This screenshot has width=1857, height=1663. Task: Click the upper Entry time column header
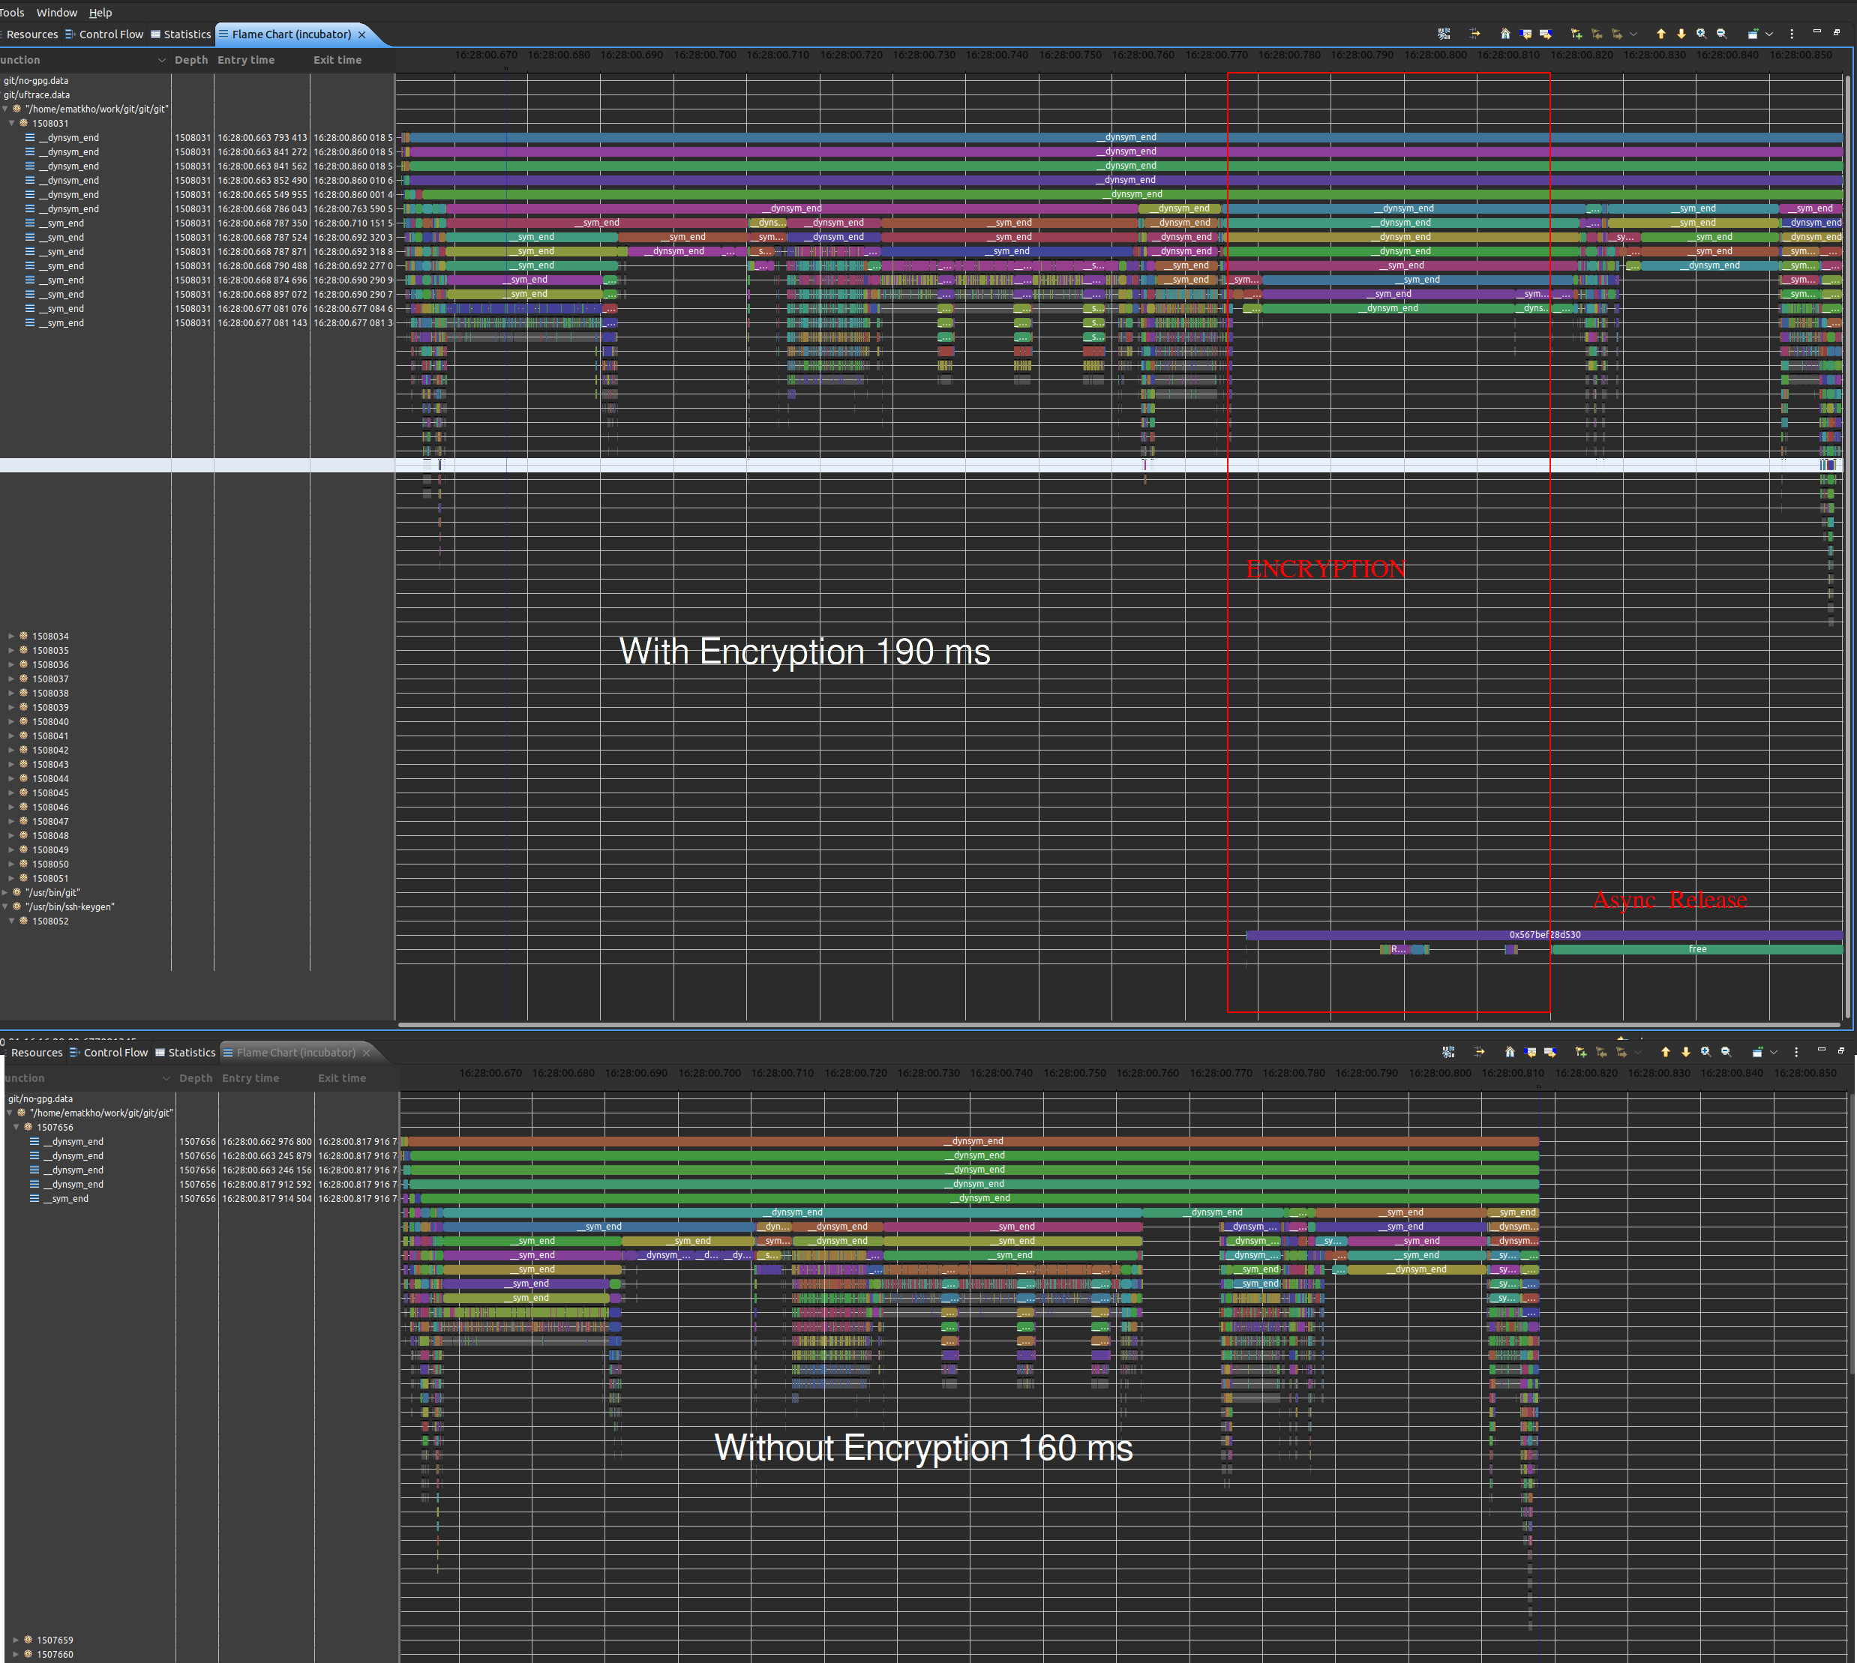(x=246, y=59)
